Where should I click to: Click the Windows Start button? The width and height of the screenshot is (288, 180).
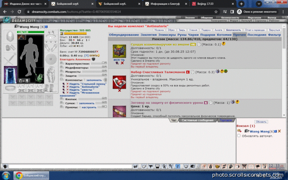pos(6,176)
